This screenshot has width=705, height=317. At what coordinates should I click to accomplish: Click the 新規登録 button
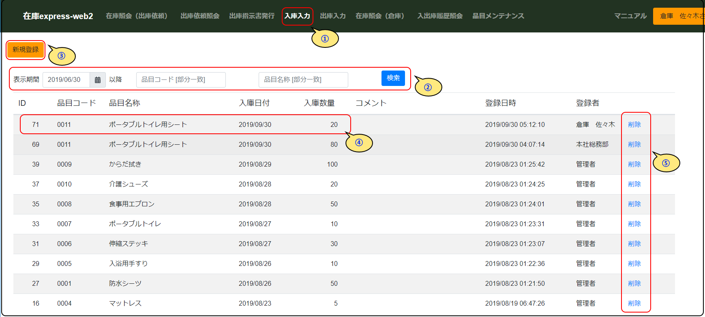(x=26, y=50)
